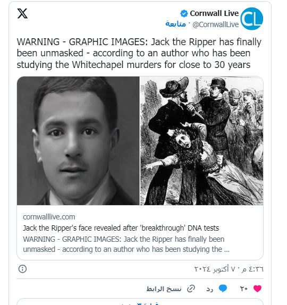Open the @CornwallLive handle

(215, 24)
